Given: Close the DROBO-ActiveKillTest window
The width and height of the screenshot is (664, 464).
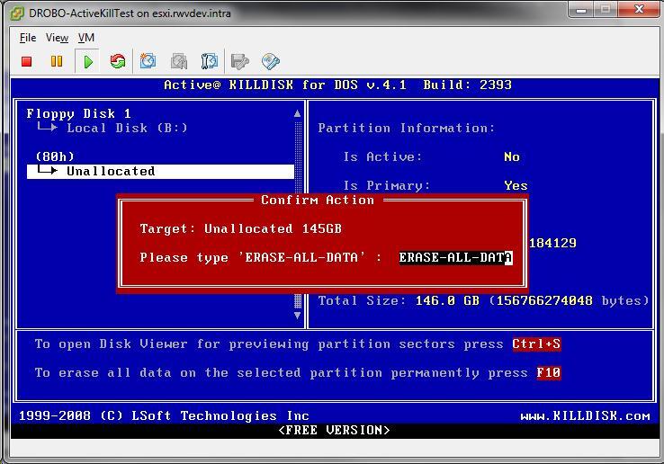Looking at the screenshot, I should 639,10.
